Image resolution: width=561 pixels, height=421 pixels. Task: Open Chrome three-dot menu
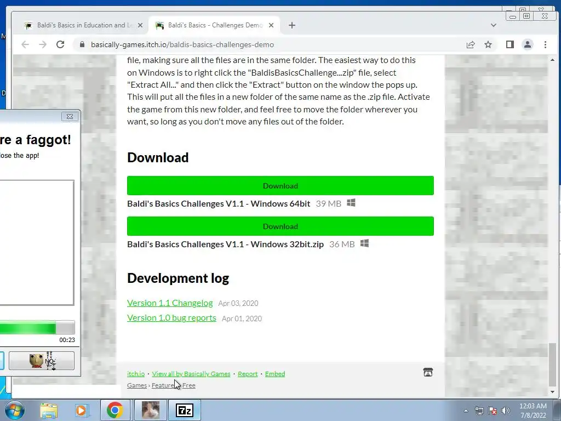coord(545,44)
